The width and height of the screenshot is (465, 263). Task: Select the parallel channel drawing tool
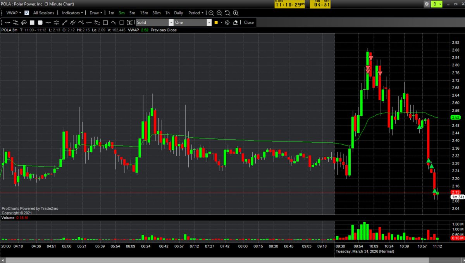coord(15,22)
